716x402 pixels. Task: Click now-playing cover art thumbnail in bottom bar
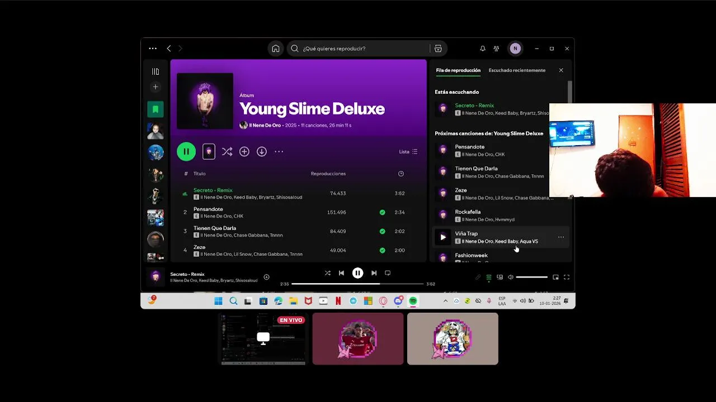tap(156, 277)
